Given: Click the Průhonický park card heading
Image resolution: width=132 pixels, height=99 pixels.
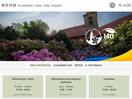Looking at the screenshot, I should click(23, 79).
